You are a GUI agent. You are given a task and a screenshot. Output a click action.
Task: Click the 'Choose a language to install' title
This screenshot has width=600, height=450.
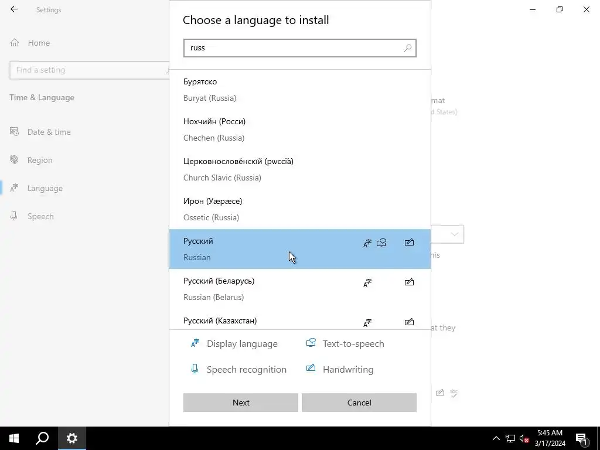click(x=255, y=20)
